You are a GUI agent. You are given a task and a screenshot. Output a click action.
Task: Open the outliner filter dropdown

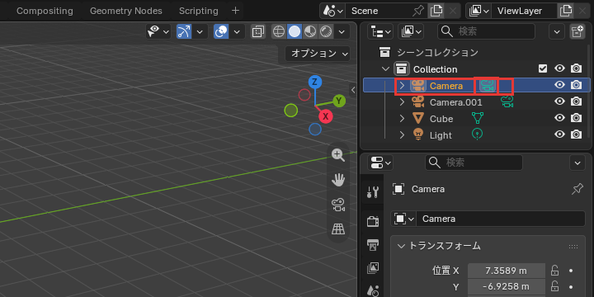pyautogui.click(x=557, y=32)
